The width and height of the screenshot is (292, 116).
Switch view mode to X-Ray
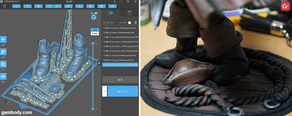pyautogui.click(x=95, y=34)
